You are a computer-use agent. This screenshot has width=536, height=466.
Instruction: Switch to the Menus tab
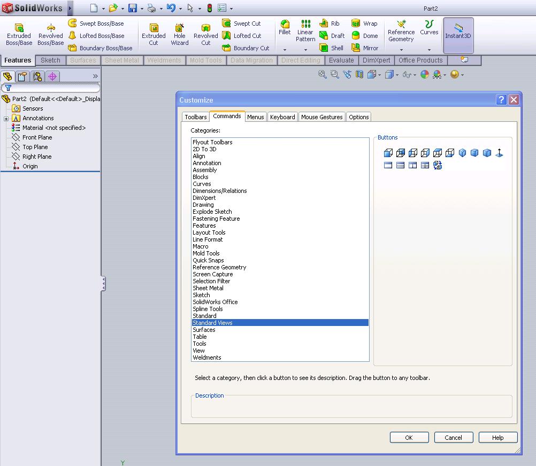pyautogui.click(x=255, y=117)
